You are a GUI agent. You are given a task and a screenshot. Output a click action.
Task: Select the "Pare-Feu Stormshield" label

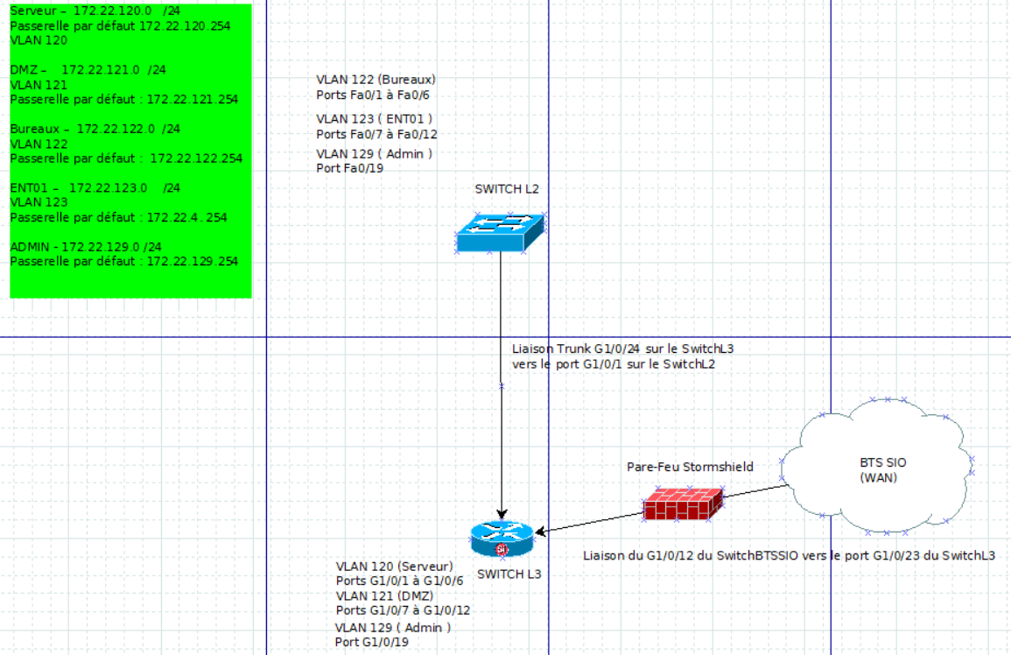point(690,466)
